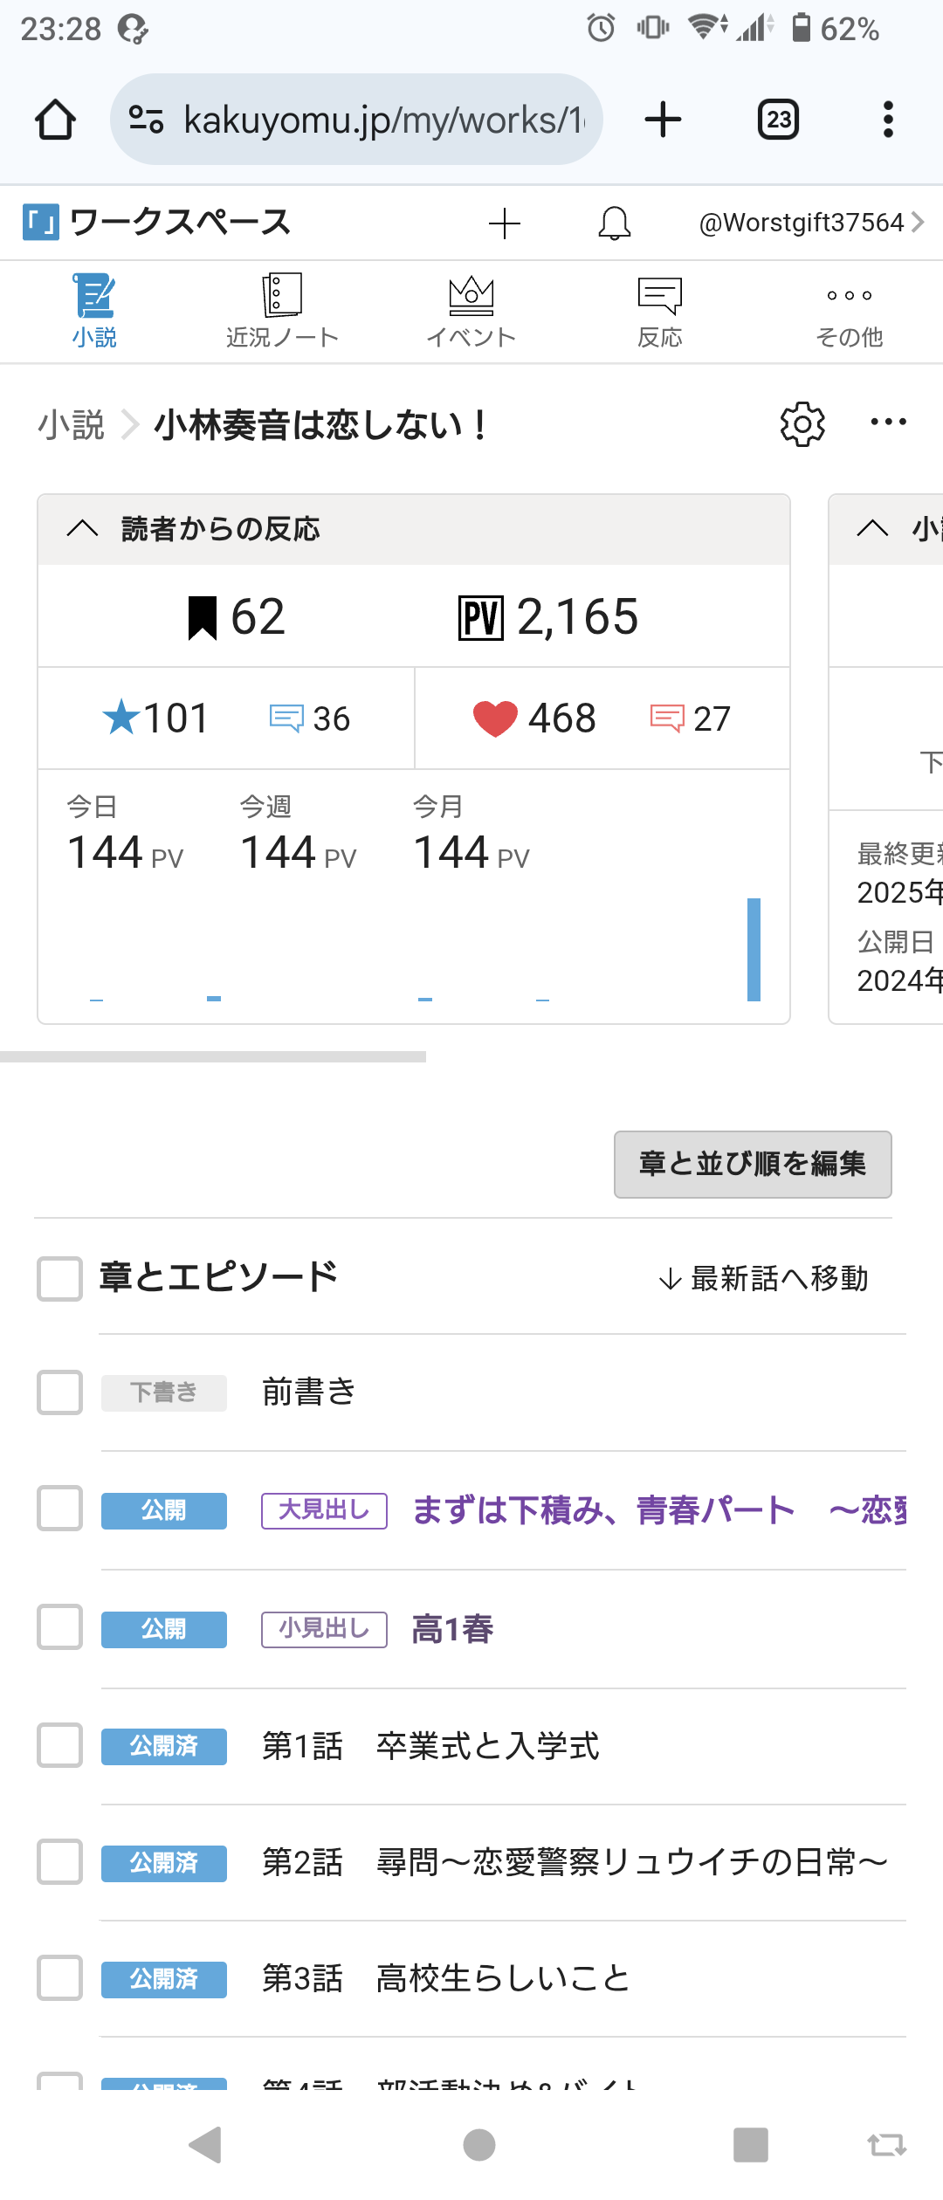Screen dimensions: 943x2200
Task: Open a new browser tab
Action: pos(663,120)
